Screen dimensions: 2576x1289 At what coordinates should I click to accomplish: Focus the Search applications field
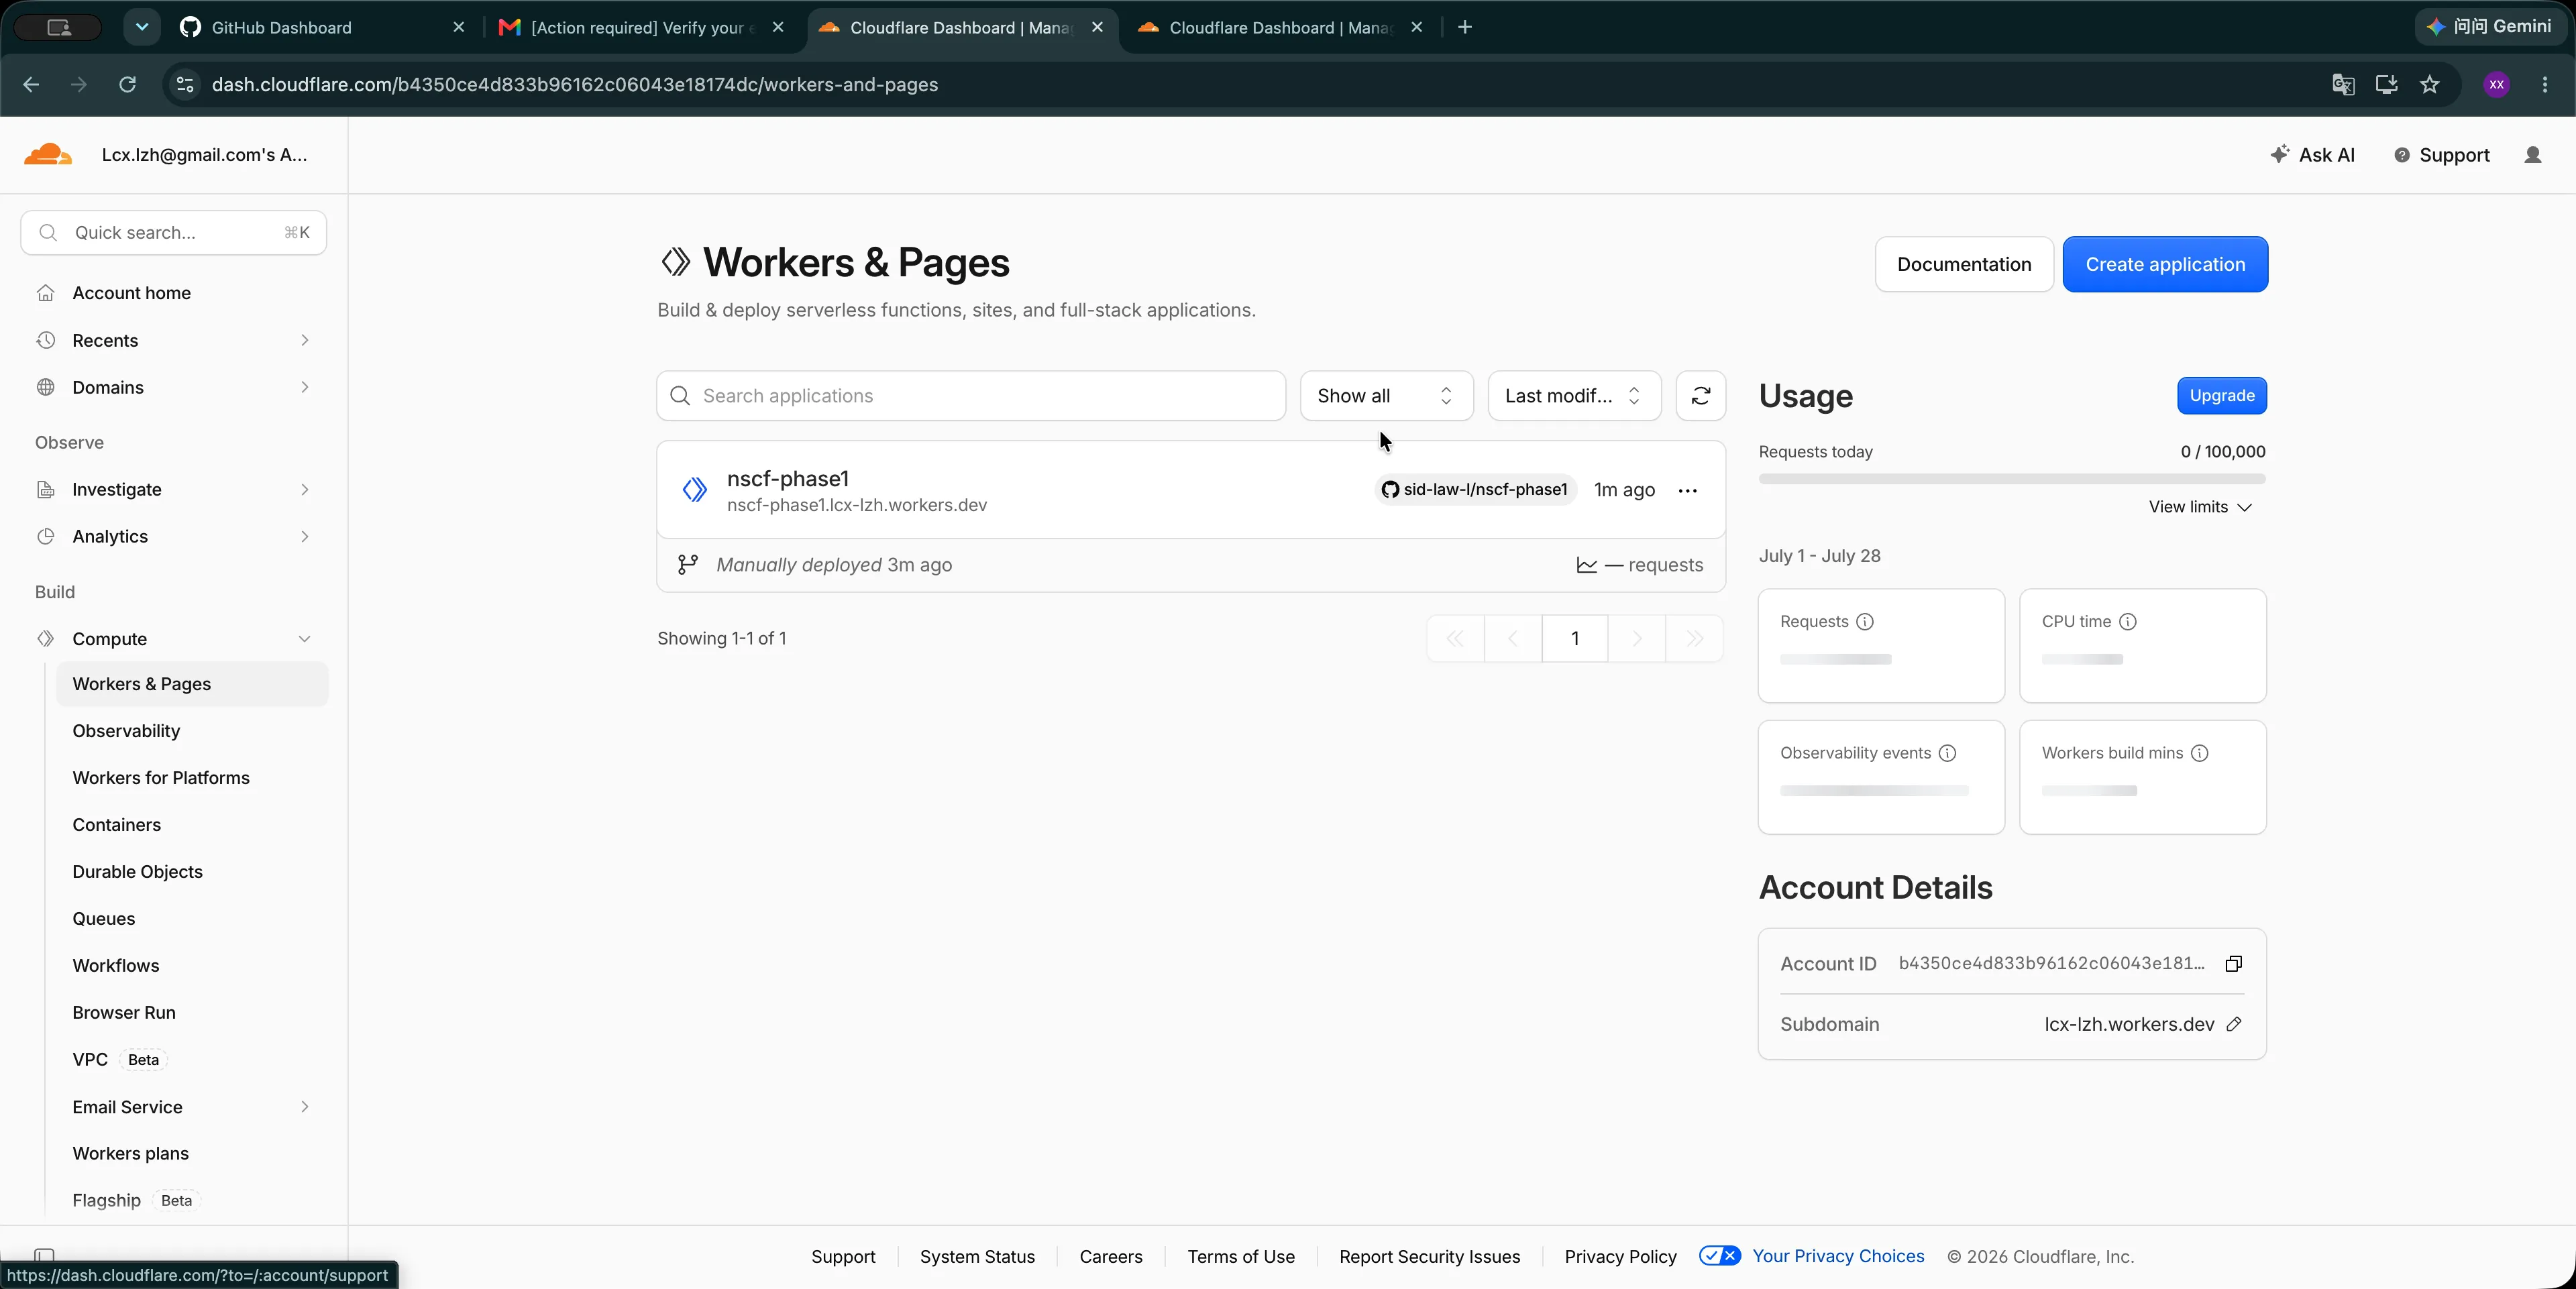[970, 396]
